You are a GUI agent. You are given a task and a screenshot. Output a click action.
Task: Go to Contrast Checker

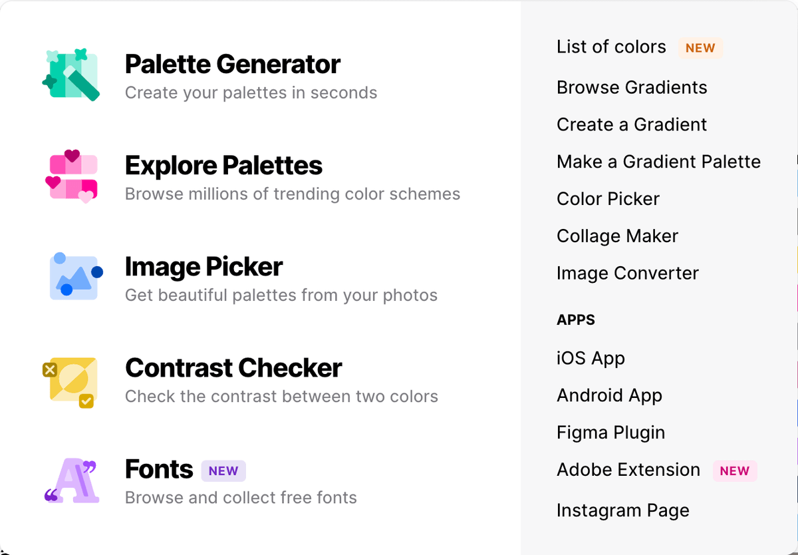[233, 368]
